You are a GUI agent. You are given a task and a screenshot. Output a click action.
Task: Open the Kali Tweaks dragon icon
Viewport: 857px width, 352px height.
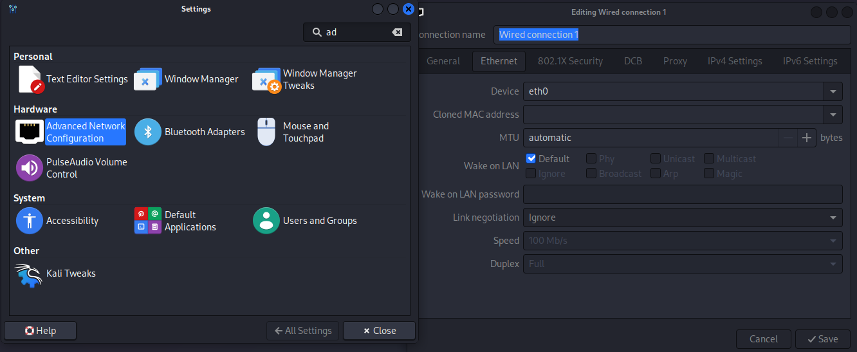29,274
